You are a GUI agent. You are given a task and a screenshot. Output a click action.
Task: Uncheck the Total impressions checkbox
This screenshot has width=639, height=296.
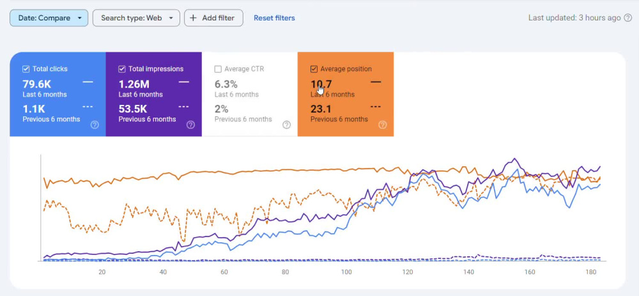point(122,69)
